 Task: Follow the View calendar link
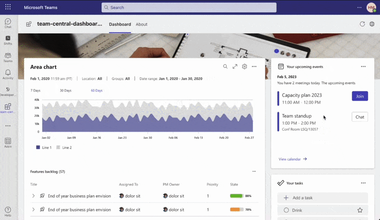pos(293,159)
